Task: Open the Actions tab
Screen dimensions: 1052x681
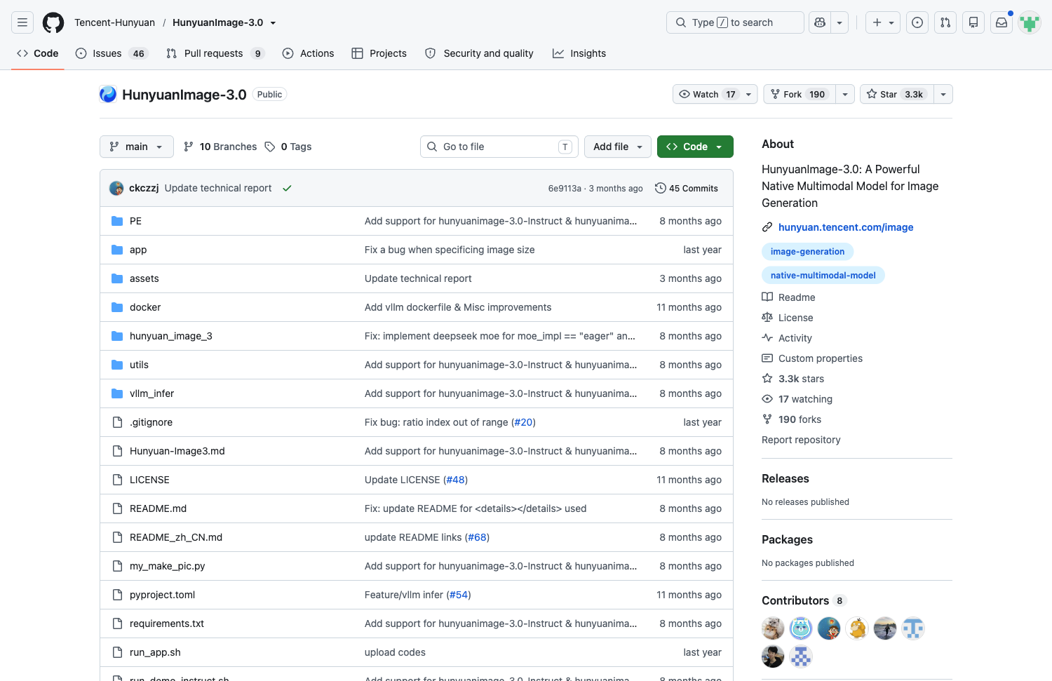Action: 308,53
